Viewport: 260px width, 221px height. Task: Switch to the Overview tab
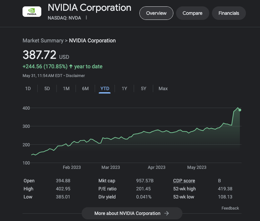coord(156,13)
